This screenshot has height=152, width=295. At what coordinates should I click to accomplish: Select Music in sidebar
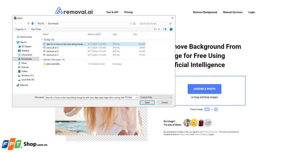click(x=22, y=63)
